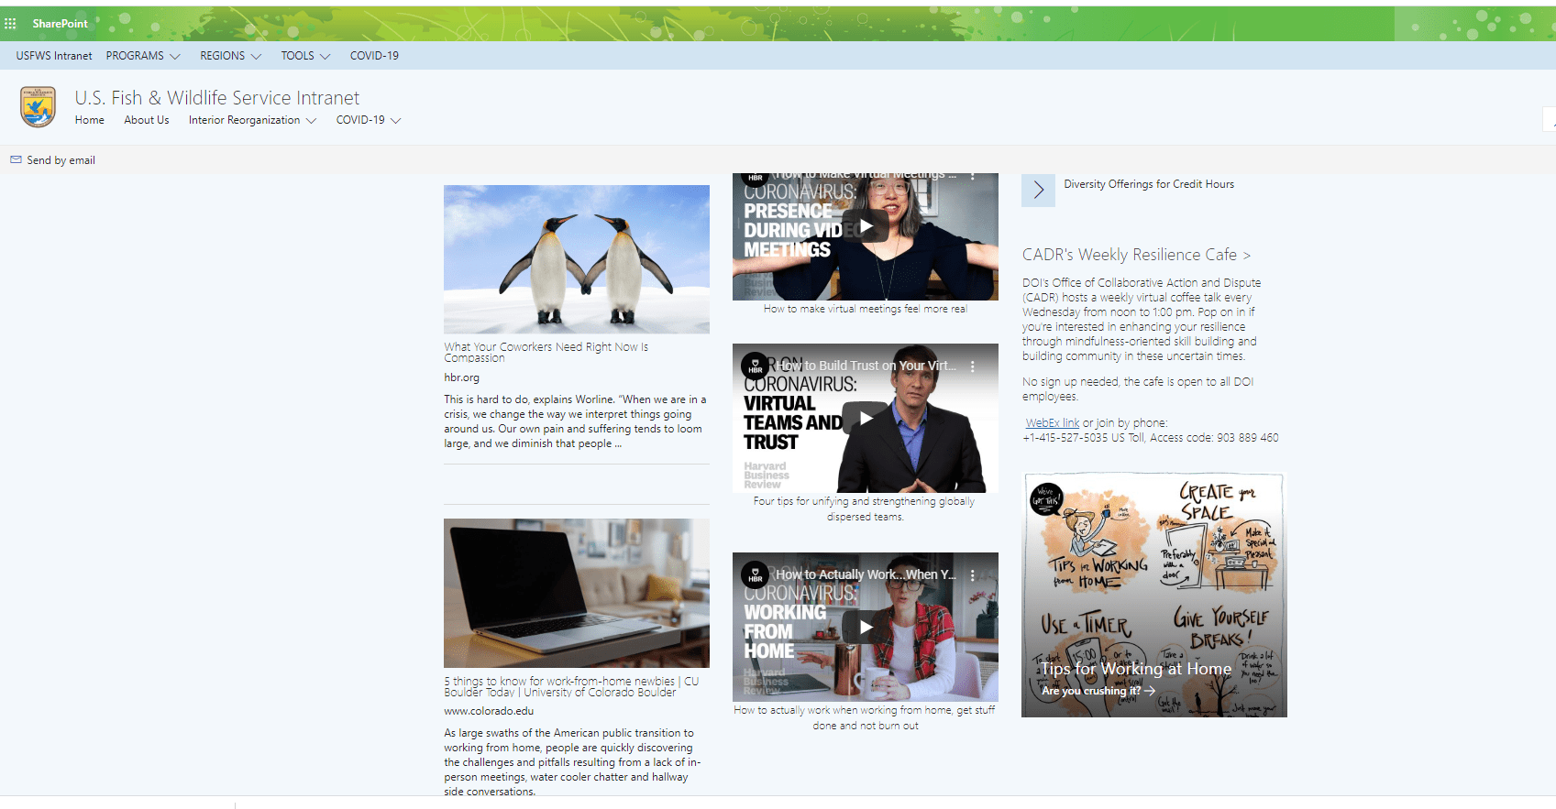
Task: Expand the COVID-19 dropdown under site title
Action: coord(395,120)
